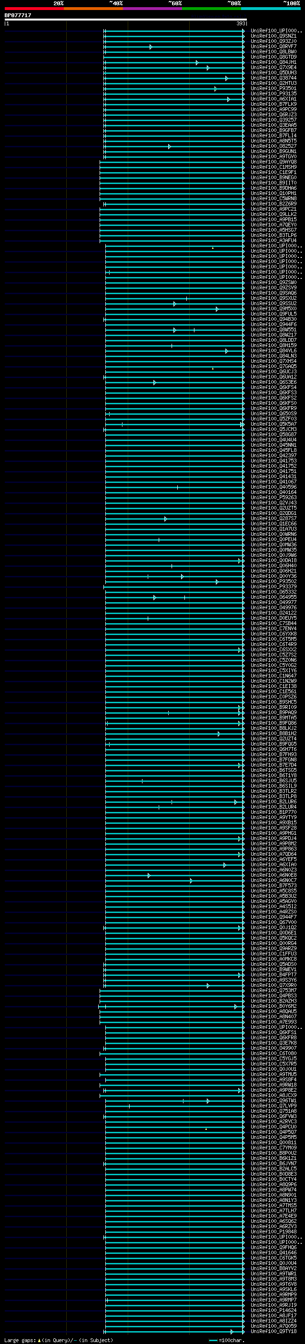Viewport: 305px width, 1344px height.
Task: Click hit label UniRef100_B4FPT7
Action: [274, 975]
